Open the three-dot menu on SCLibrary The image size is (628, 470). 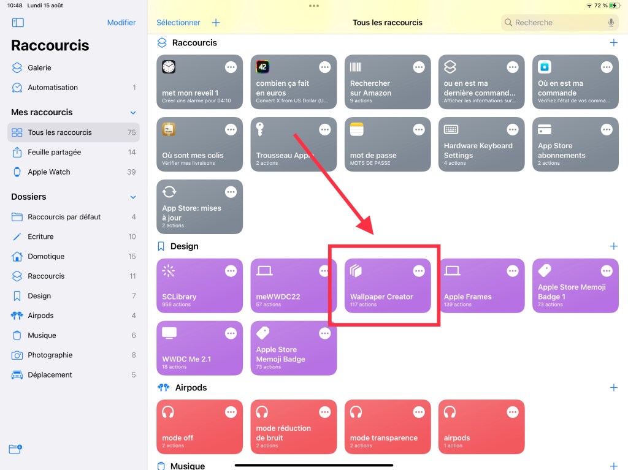[231, 271]
